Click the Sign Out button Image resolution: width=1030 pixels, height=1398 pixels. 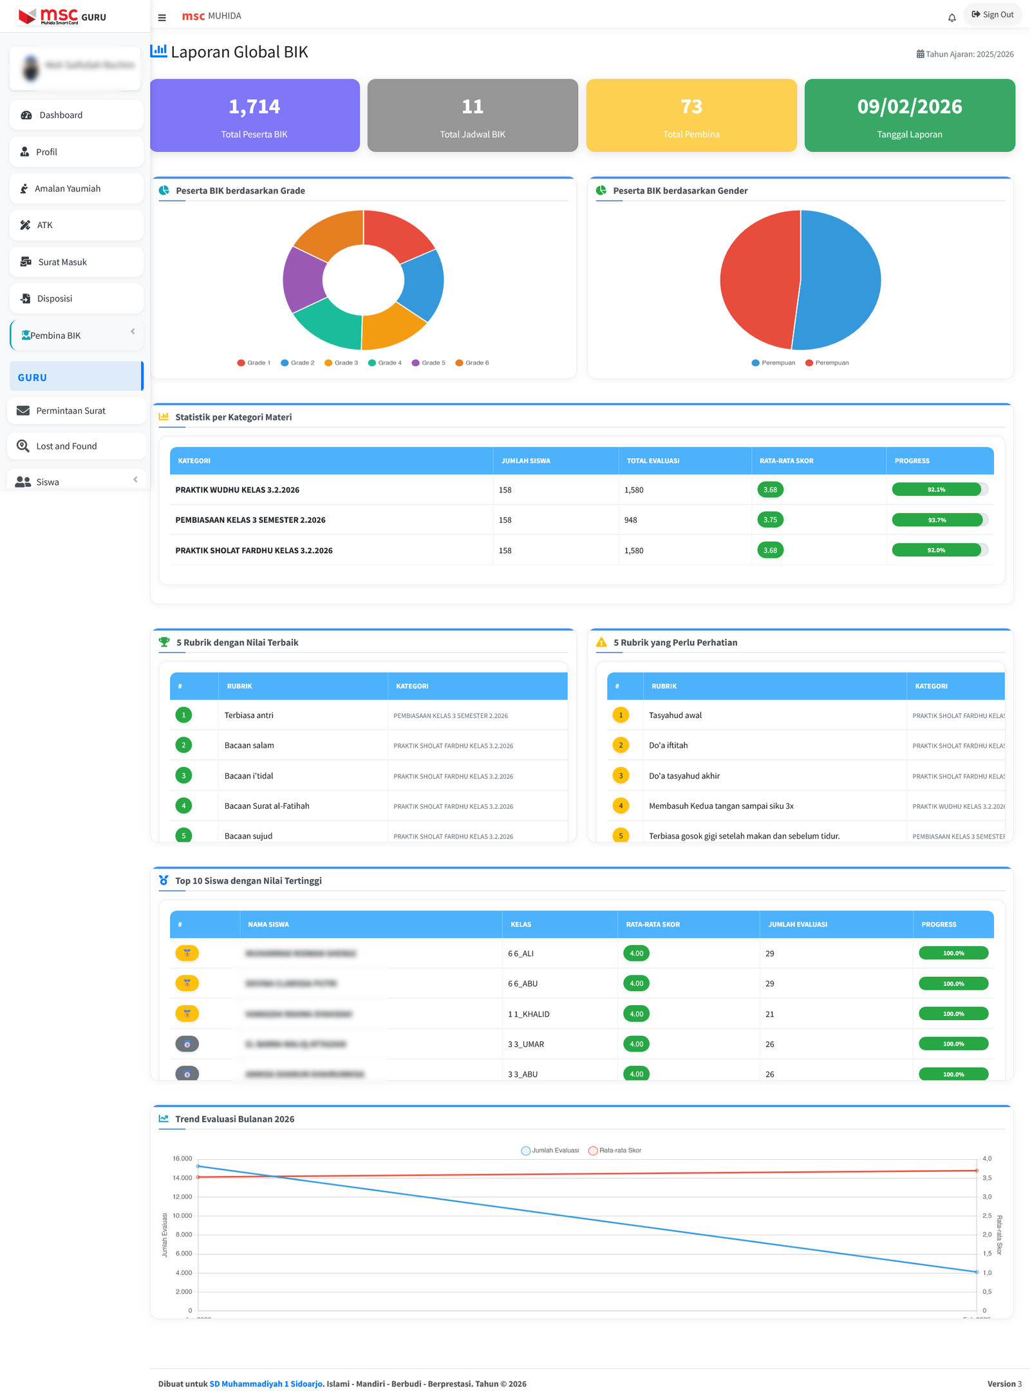(x=992, y=14)
